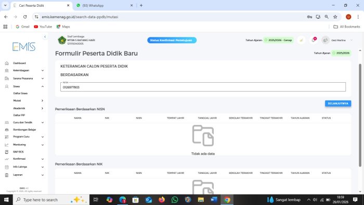The image size is (364, 205).
Task: Reload the browser page
Action: 25,17
